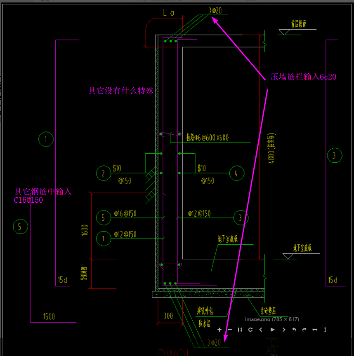Click the image.png (785 × 817) caption

pyautogui.click(x=272, y=319)
